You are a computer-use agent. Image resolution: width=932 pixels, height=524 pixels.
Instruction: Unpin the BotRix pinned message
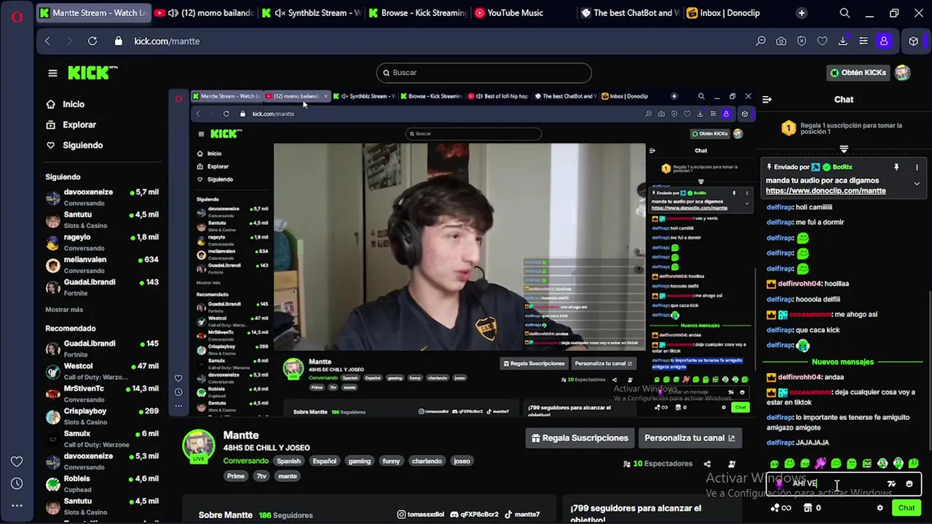tap(896, 167)
